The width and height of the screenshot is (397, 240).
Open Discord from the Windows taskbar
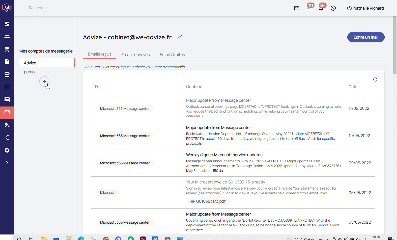click(118, 238)
